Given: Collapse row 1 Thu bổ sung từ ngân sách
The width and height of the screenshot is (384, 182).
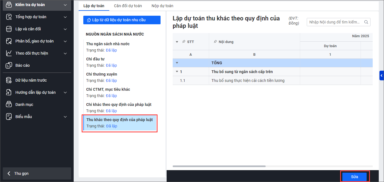Looking at the screenshot, I should pyautogui.click(x=177, y=72).
